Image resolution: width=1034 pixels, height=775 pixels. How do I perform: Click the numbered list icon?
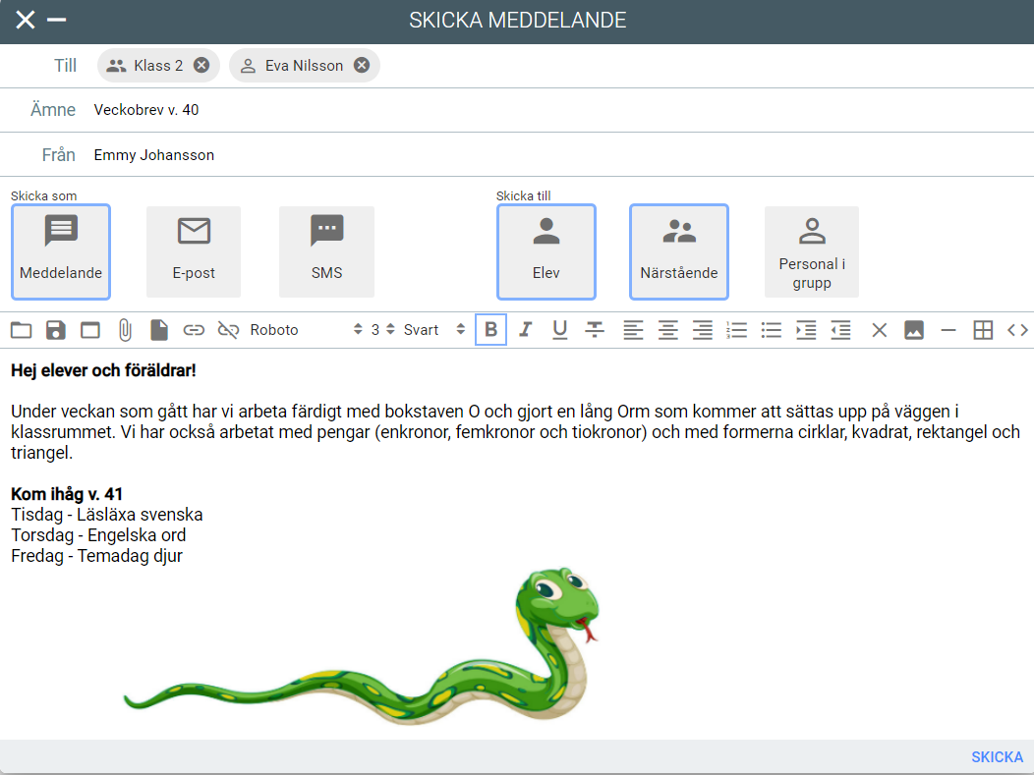(x=736, y=330)
